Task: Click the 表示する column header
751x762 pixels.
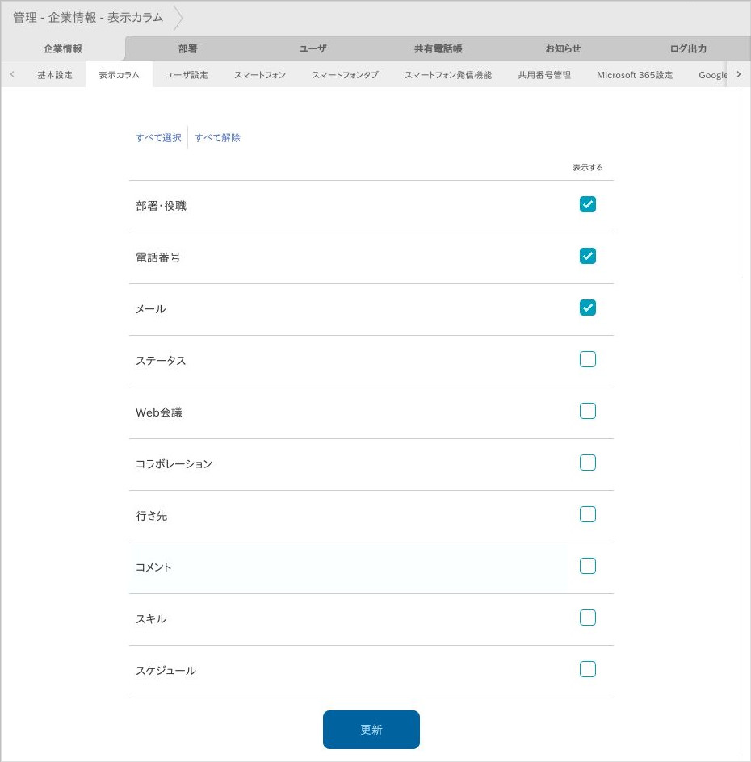Action: pyautogui.click(x=587, y=167)
